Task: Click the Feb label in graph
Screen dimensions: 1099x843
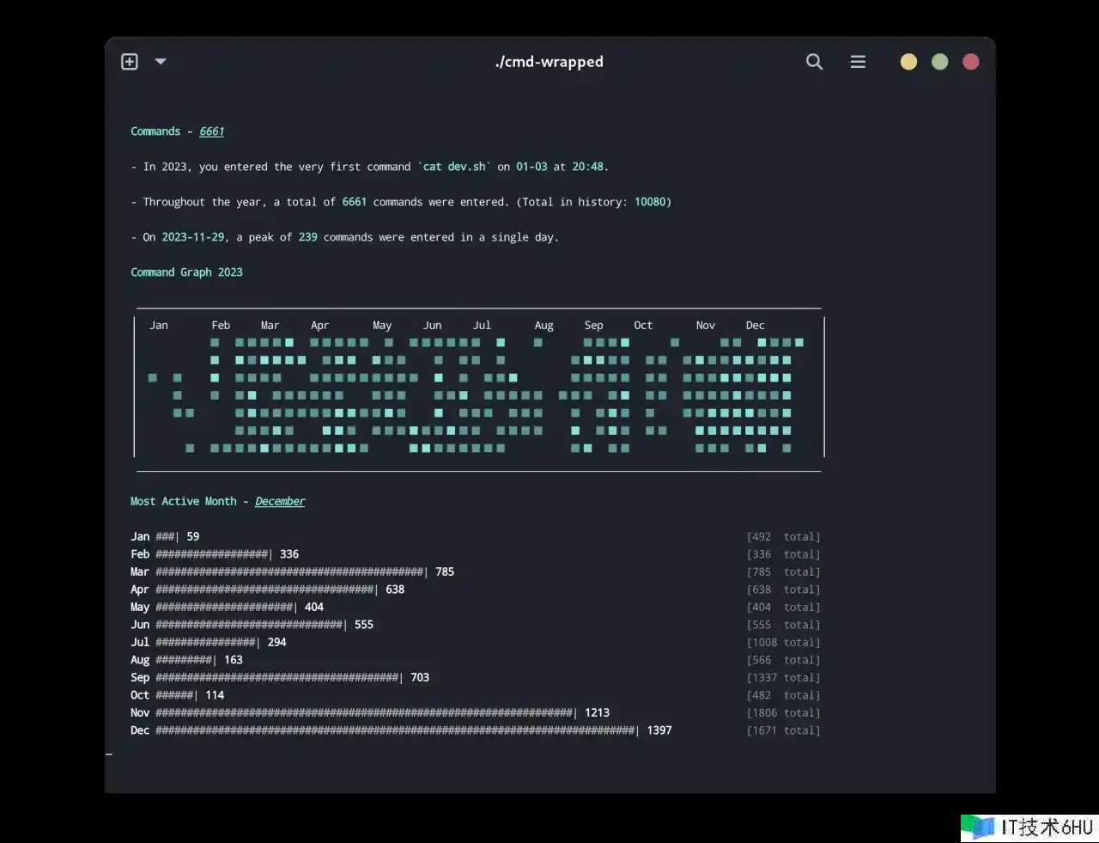Action: [221, 325]
